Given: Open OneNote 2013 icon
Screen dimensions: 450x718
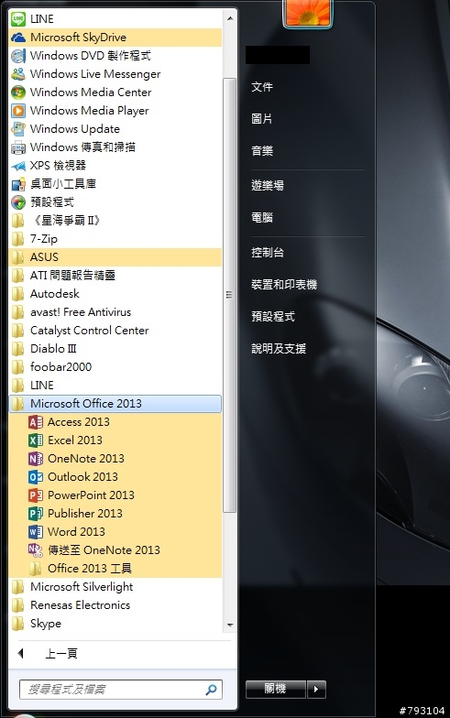Looking at the screenshot, I should 35,458.
